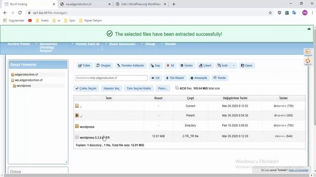Viewport: 316px width, 177px height.
Task: Select wordpress folder in tree
Action: tap(24, 86)
